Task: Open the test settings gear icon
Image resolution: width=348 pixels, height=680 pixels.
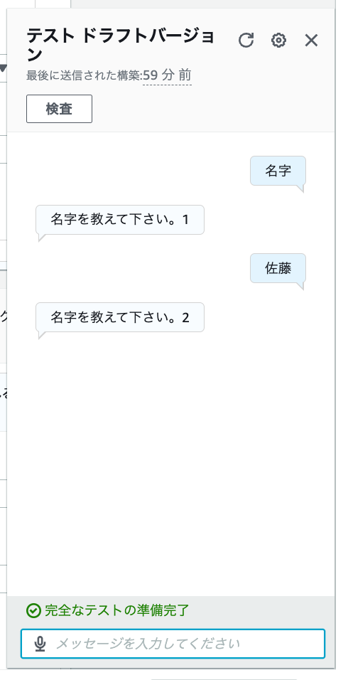Action: click(x=278, y=41)
